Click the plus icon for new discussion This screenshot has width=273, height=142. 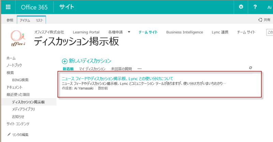pyautogui.click(x=64, y=61)
